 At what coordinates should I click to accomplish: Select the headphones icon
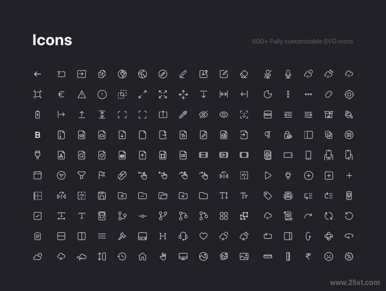pos(183,236)
